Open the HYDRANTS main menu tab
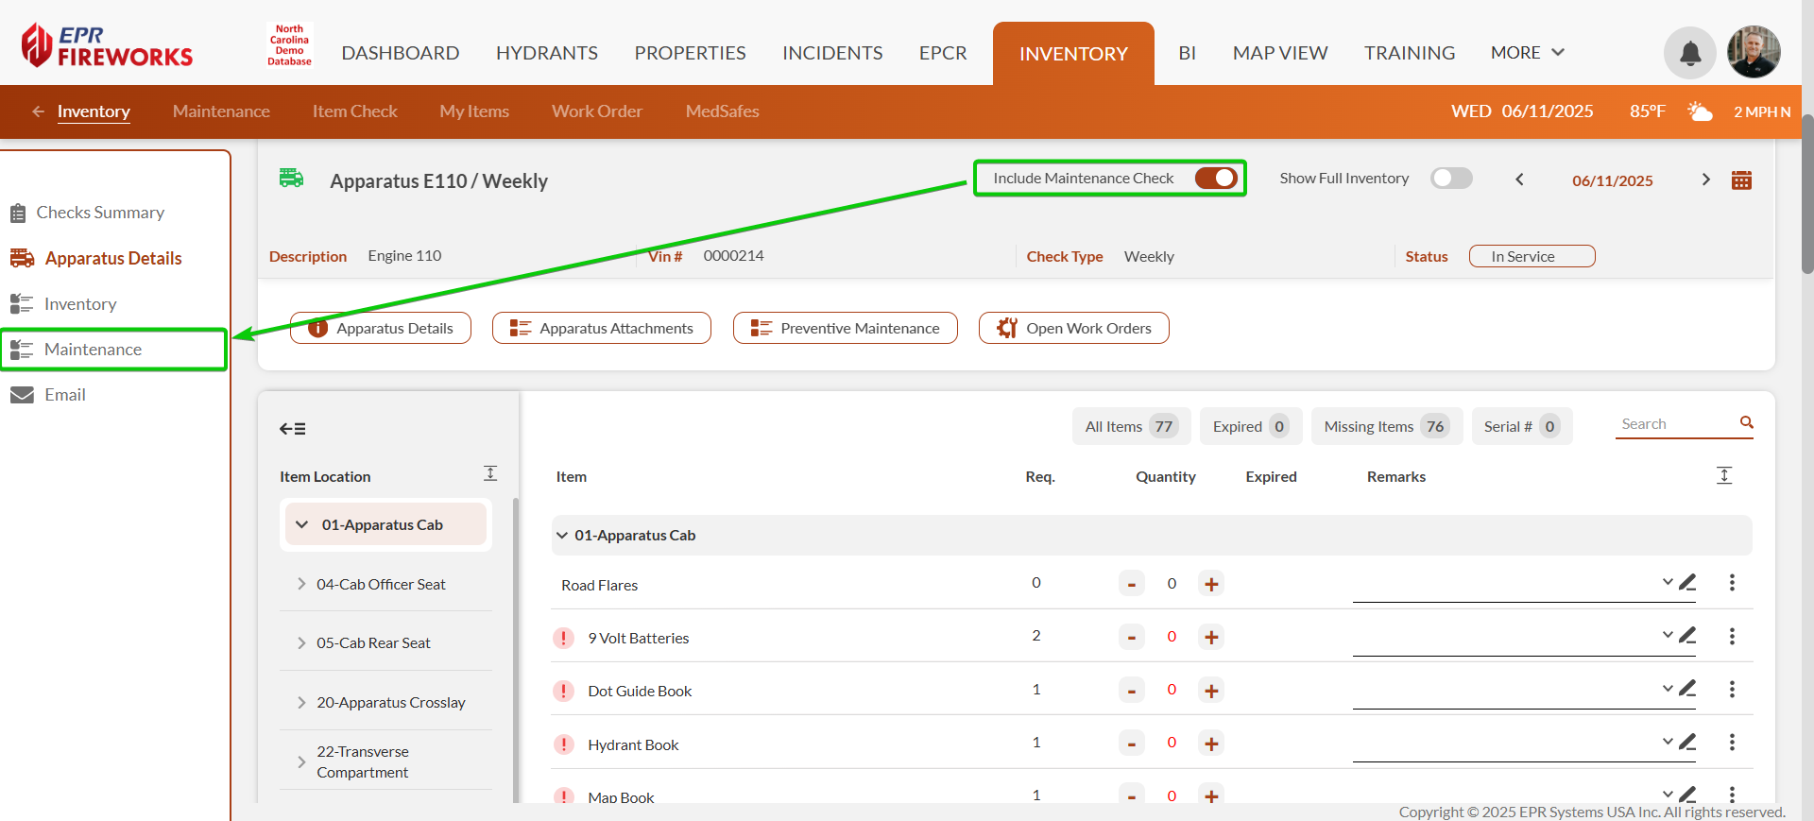The width and height of the screenshot is (1814, 821). (x=546, y=53)
